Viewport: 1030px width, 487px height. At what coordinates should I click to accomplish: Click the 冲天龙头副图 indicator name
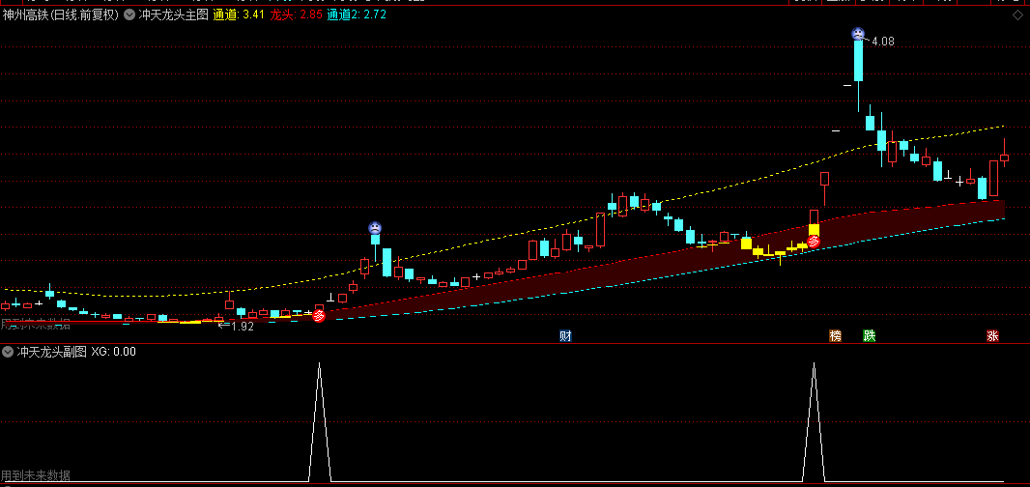coord(51,352)
